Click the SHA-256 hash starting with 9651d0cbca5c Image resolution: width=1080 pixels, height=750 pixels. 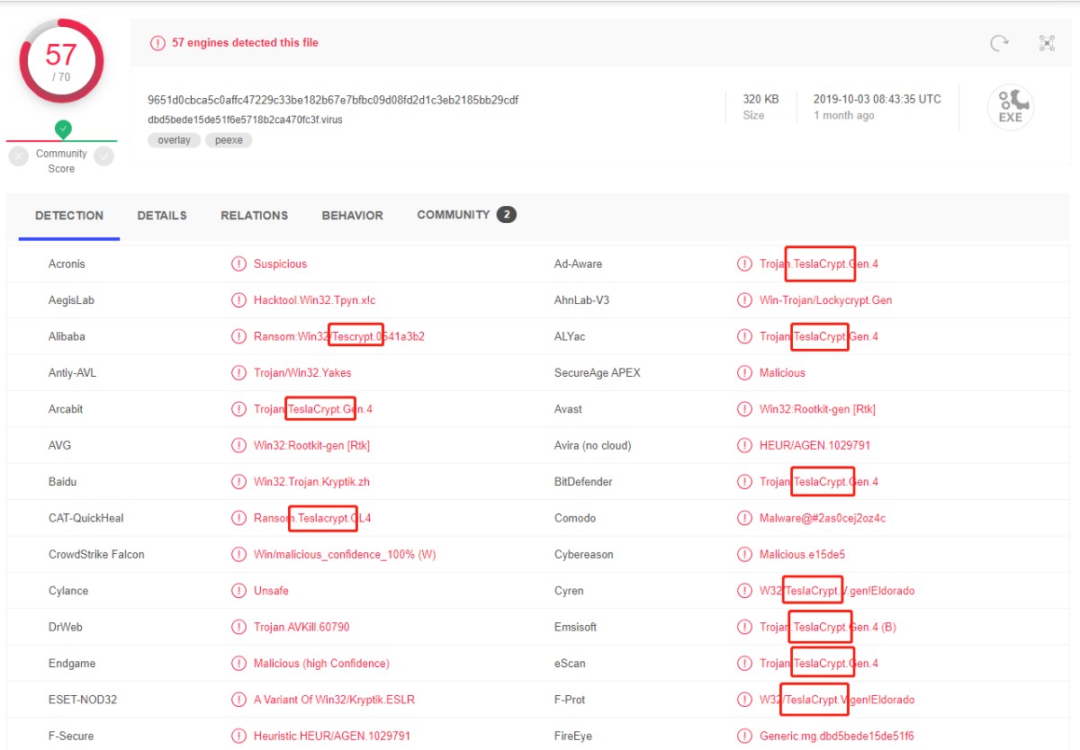pos(333,100)
